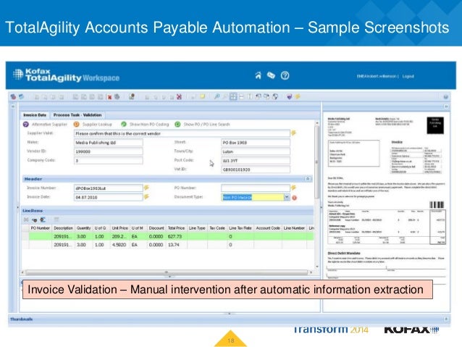Click the Description column header

tap(63, 228)
